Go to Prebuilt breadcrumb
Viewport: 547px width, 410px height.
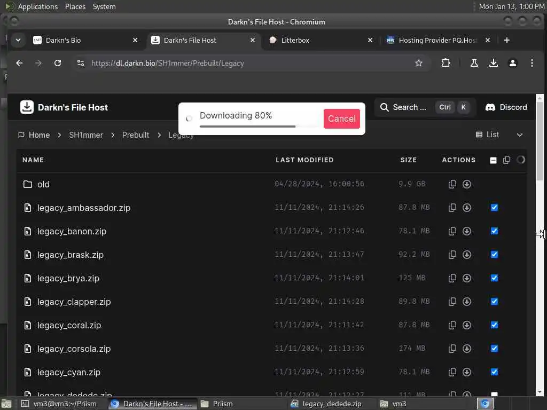click(x=135, y=135)
